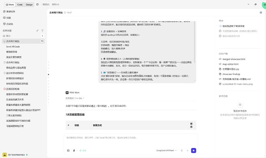Click the TRAE Work agent logo icon
This screenshot has height=158, width=266.
(x=67, y=92)
